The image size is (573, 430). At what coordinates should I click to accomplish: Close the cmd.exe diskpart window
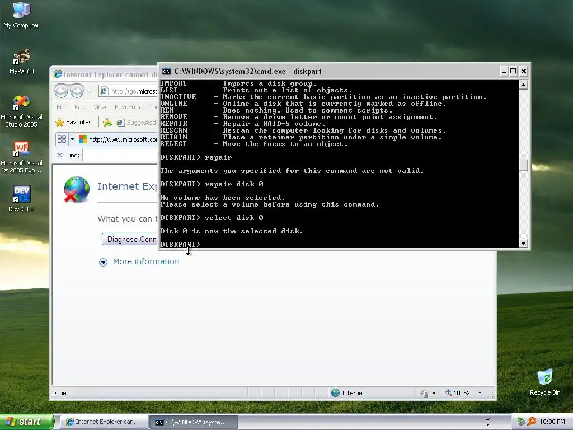[524, 71]
